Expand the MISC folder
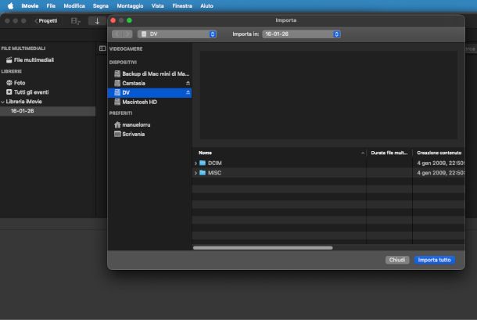The height and width of the screenshot is (320, 477). tap(195, 173)
